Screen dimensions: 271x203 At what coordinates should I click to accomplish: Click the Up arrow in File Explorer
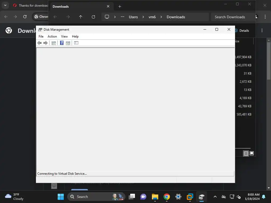pyautogui.click(x=80, y=17)
